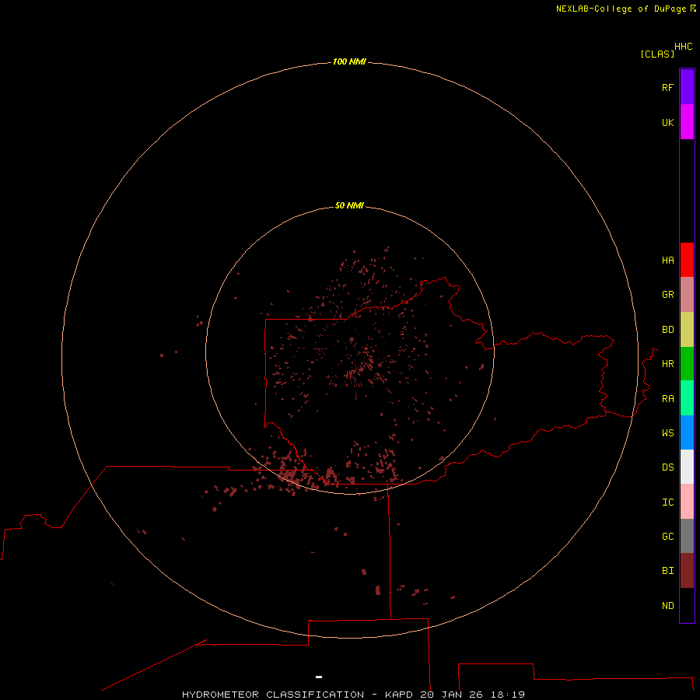Click the 18:19 timestamp
Viewport: 700px width, 700px height.
(x=508, y=695)
